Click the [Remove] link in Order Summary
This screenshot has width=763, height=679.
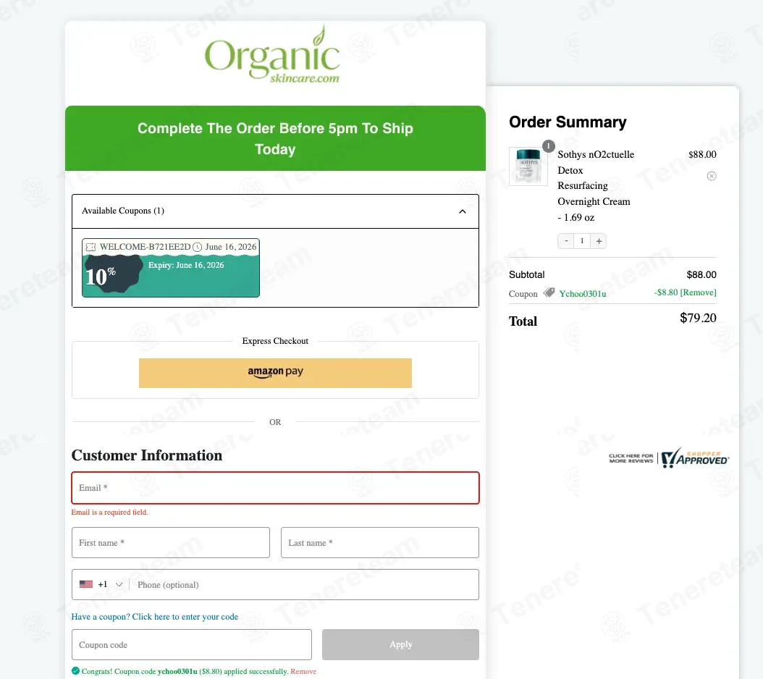(699, 292)
